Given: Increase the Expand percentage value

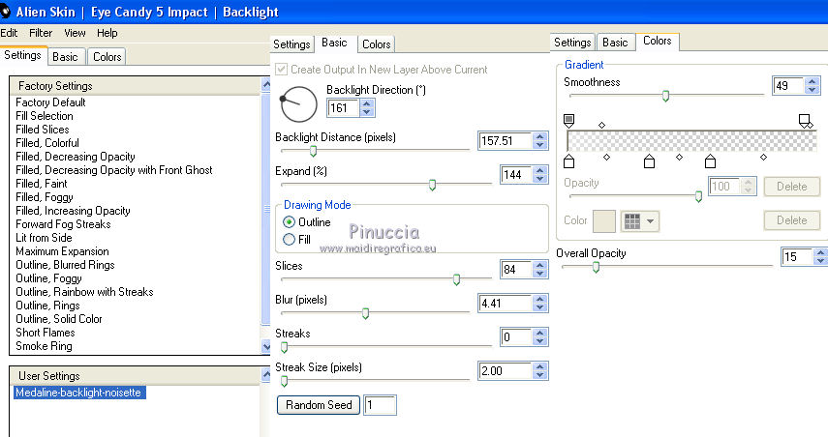Looking at the screenshot, I should (x=539, y=170).
